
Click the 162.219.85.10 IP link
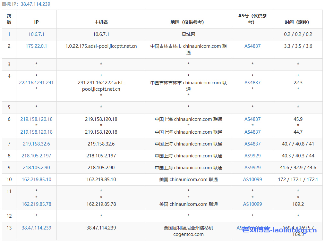pyautogui.click(x=36, y=179)
